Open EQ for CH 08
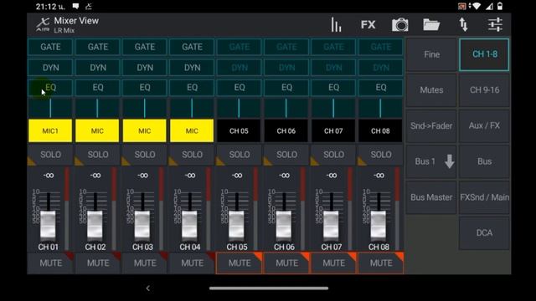 (x=381, y=87)
